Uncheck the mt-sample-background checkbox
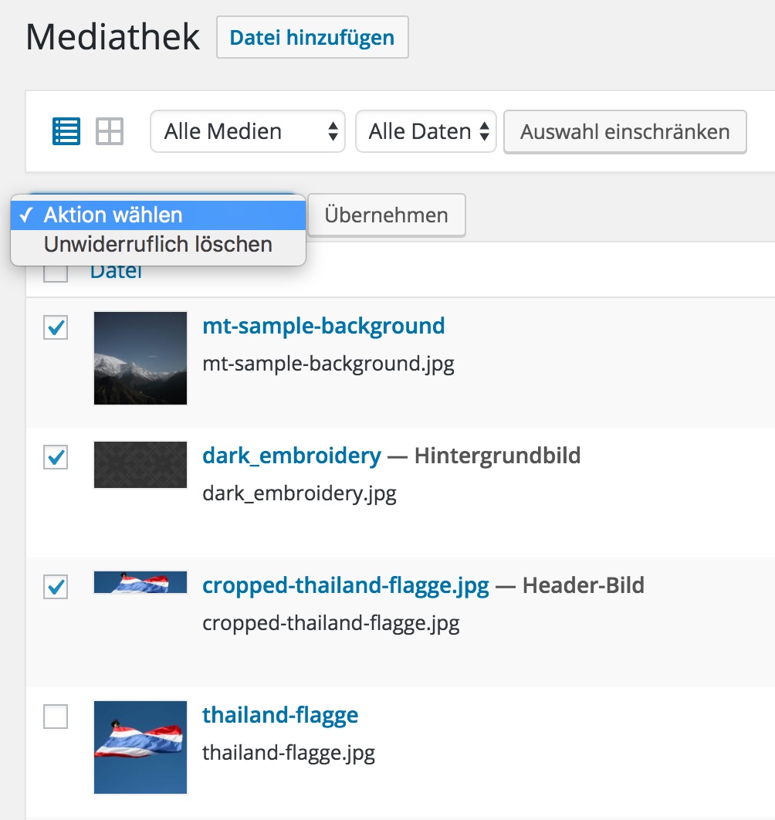775x820 pixels. pos(56,327)
